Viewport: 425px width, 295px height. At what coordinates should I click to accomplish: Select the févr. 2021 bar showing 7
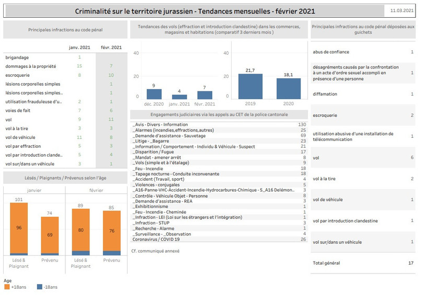[204, 95]
